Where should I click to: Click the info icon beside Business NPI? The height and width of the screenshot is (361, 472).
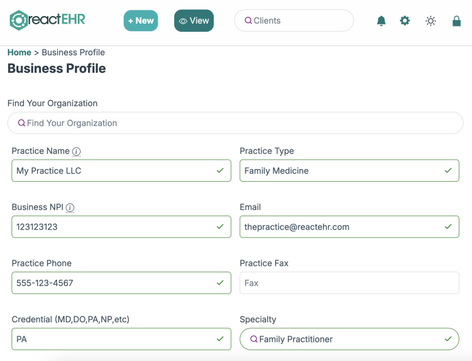point(70,208)
